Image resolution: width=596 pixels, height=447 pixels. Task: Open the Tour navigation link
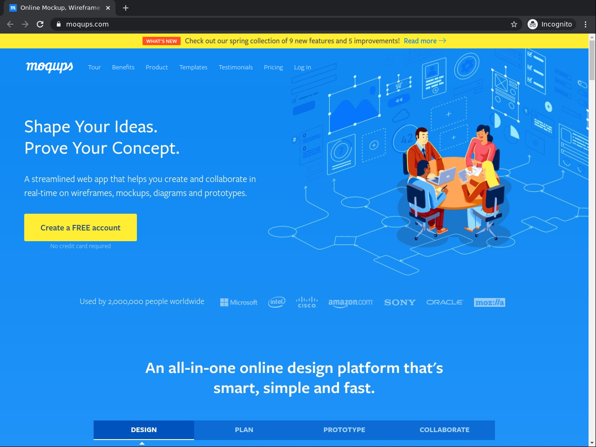tap(95, 67)
